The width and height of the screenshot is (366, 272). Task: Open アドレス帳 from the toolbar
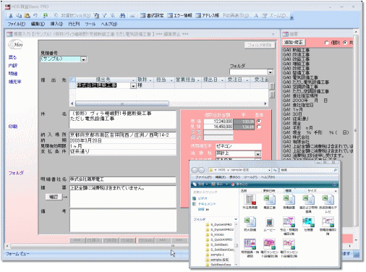click(x=208, y=16)
